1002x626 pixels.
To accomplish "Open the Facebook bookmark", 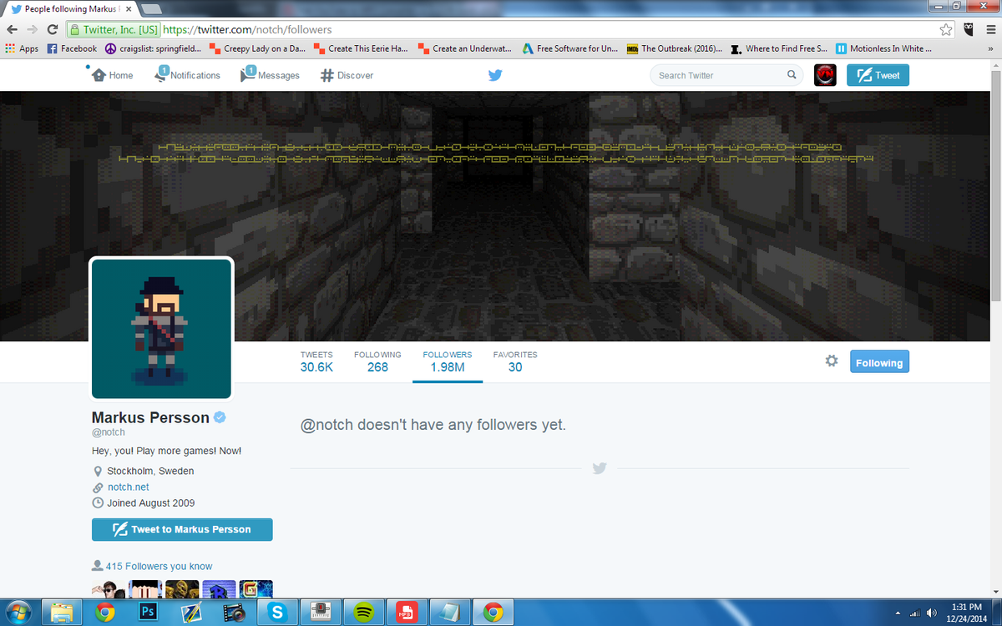I will (x=72, y=48).
